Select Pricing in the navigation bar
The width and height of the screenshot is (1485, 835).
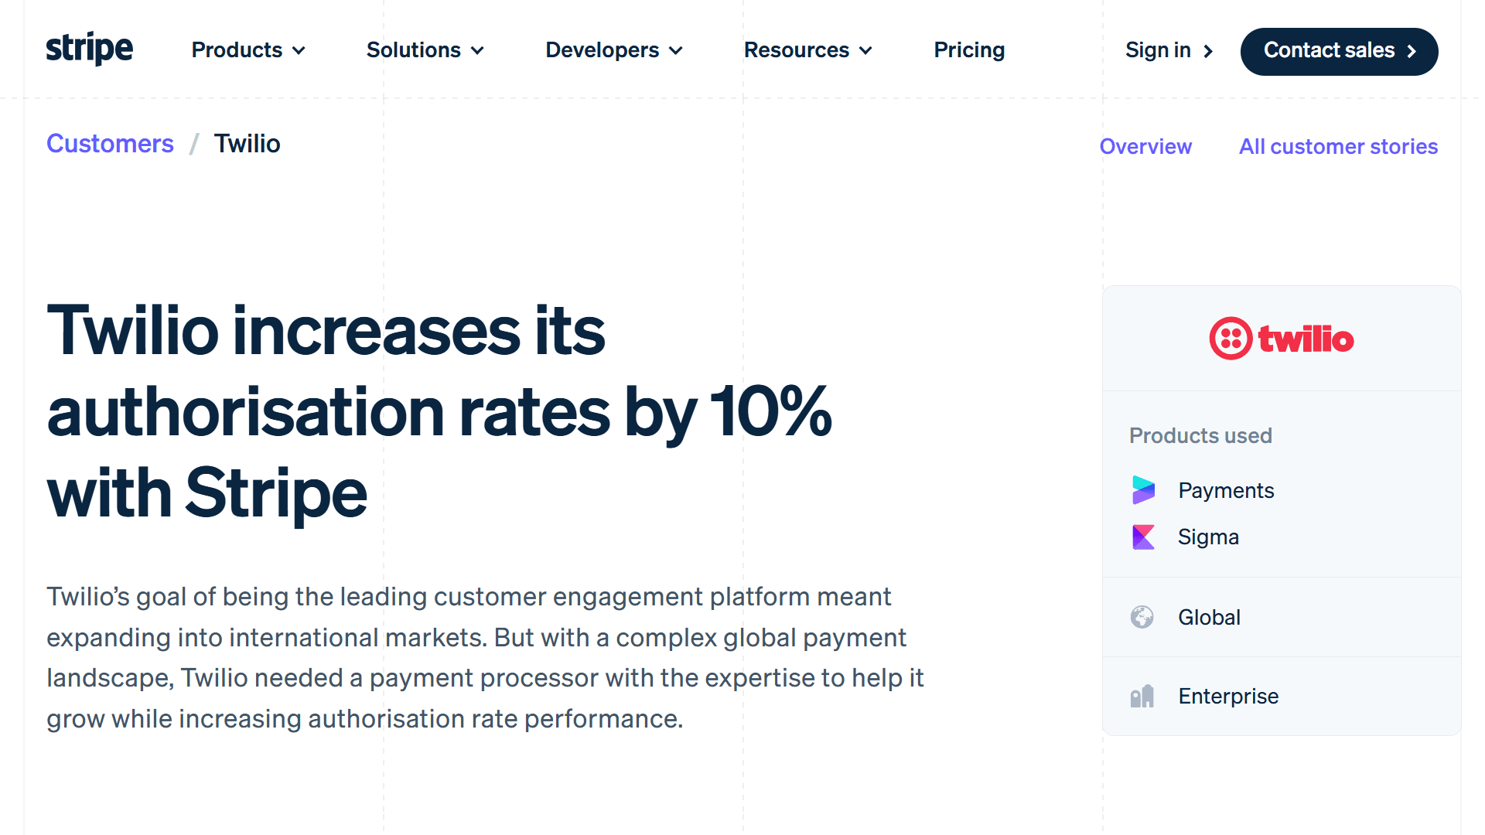pyautogui.click(x=969, y=49)
